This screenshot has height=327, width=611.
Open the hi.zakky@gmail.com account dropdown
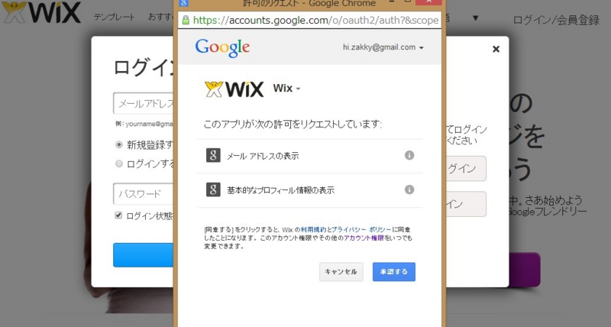coord(383,47)
